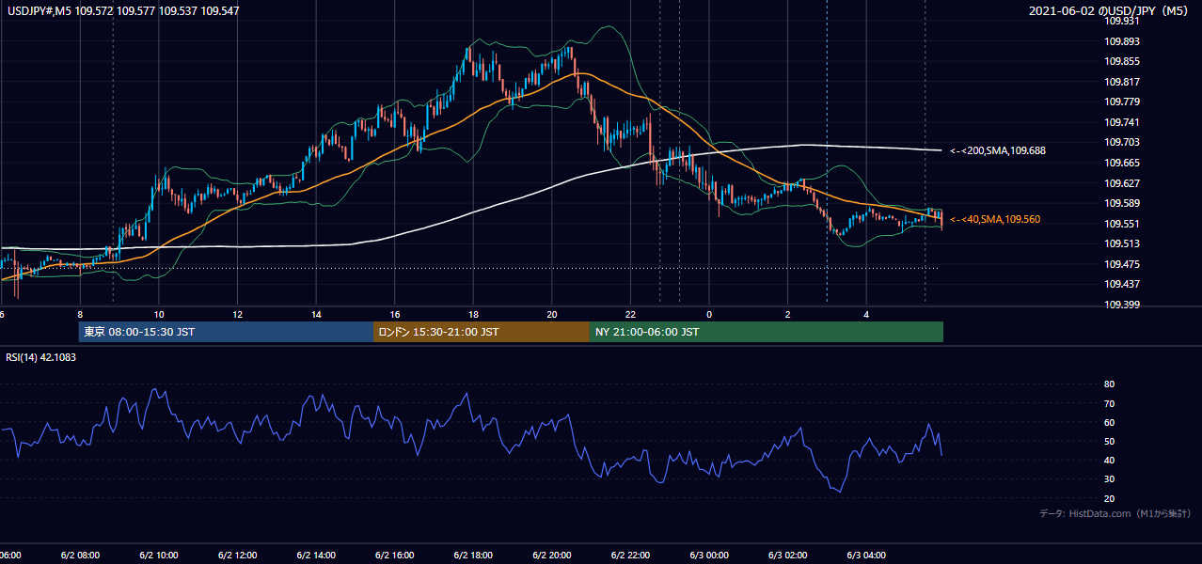Click the 6/2 16:00 date label
The height and width of the screenshot is (564, 1202).
click(395, 555)
